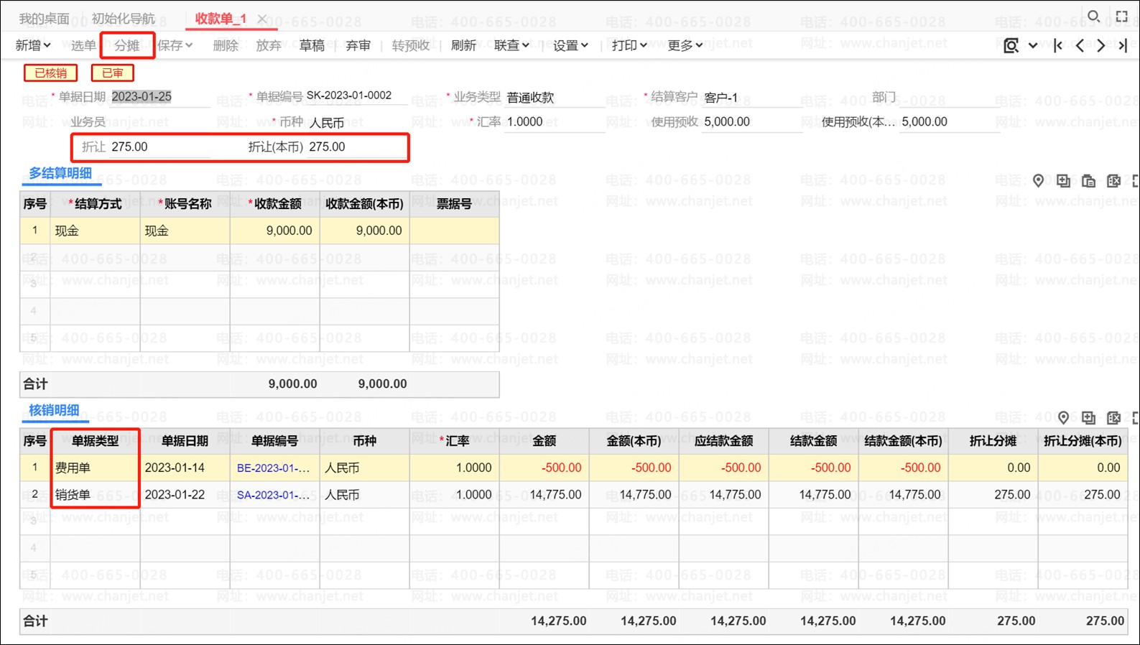The image size is (1140, 645).
Task: Click date cell 2023-01-22
Action: pos(185,495)
